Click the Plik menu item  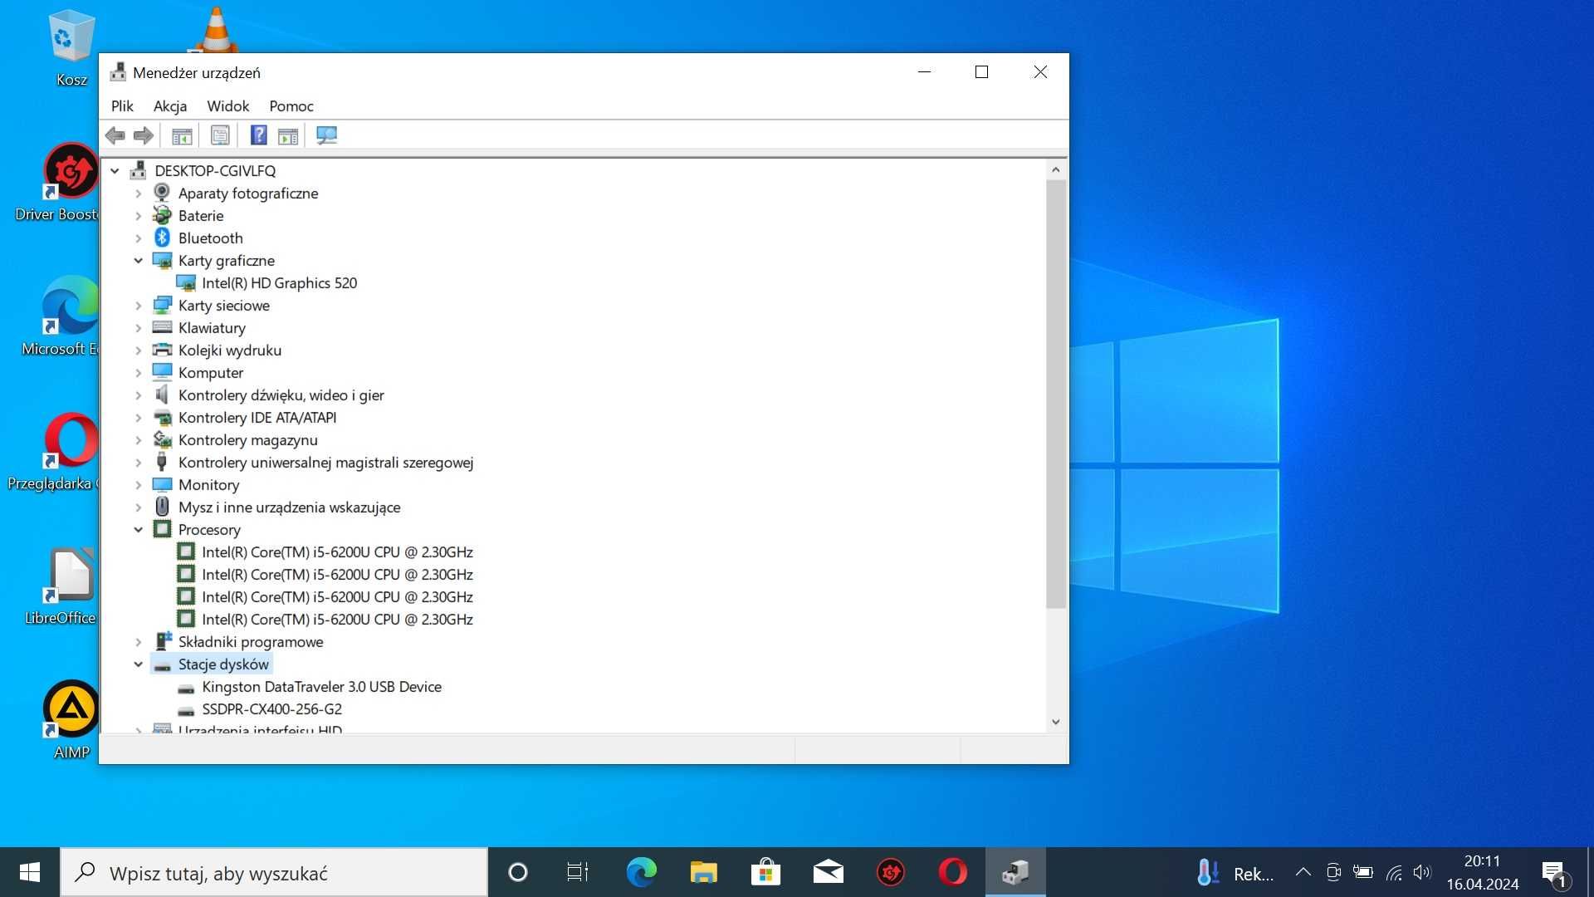point(123,105)
